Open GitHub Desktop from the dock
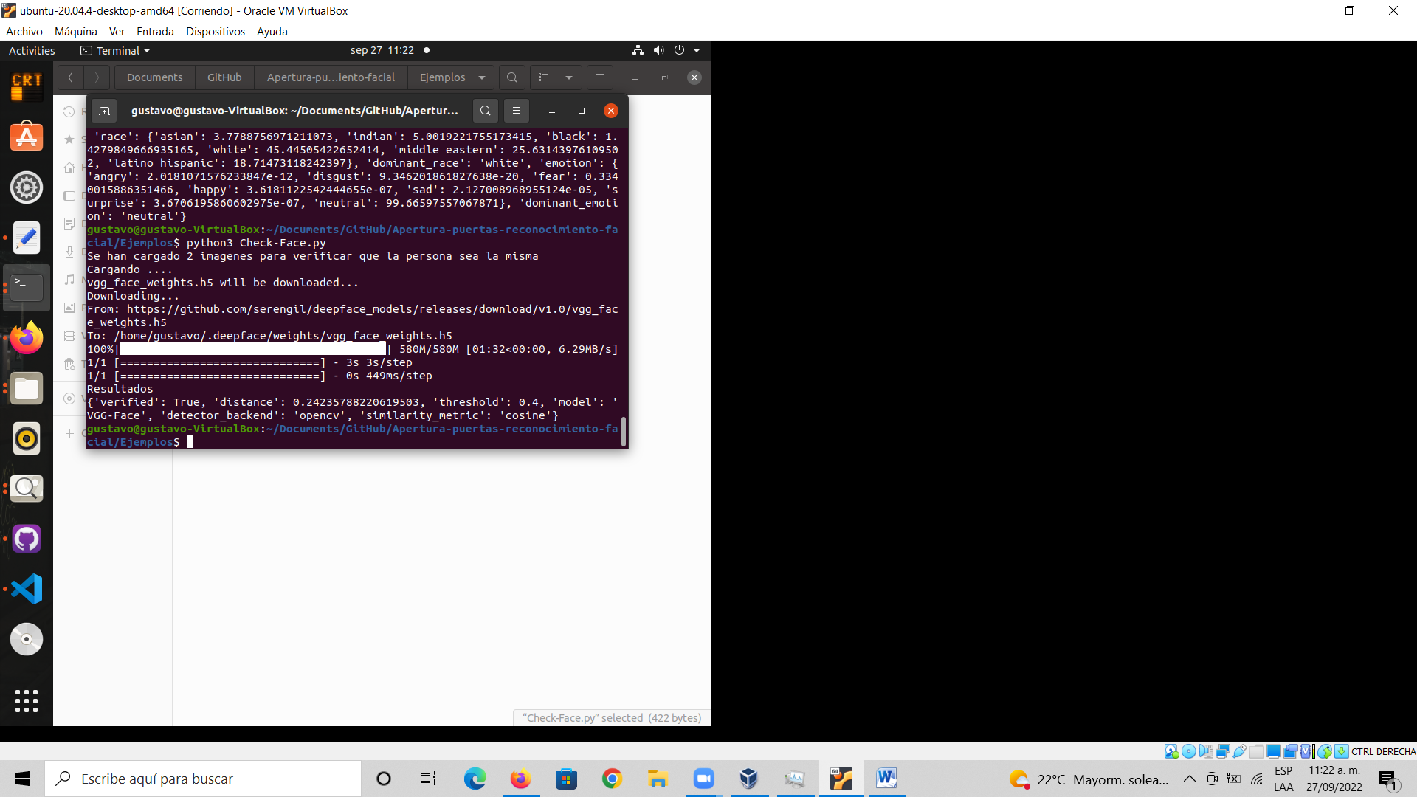Viewport: 1417px width, 797px height. (26, 539)
